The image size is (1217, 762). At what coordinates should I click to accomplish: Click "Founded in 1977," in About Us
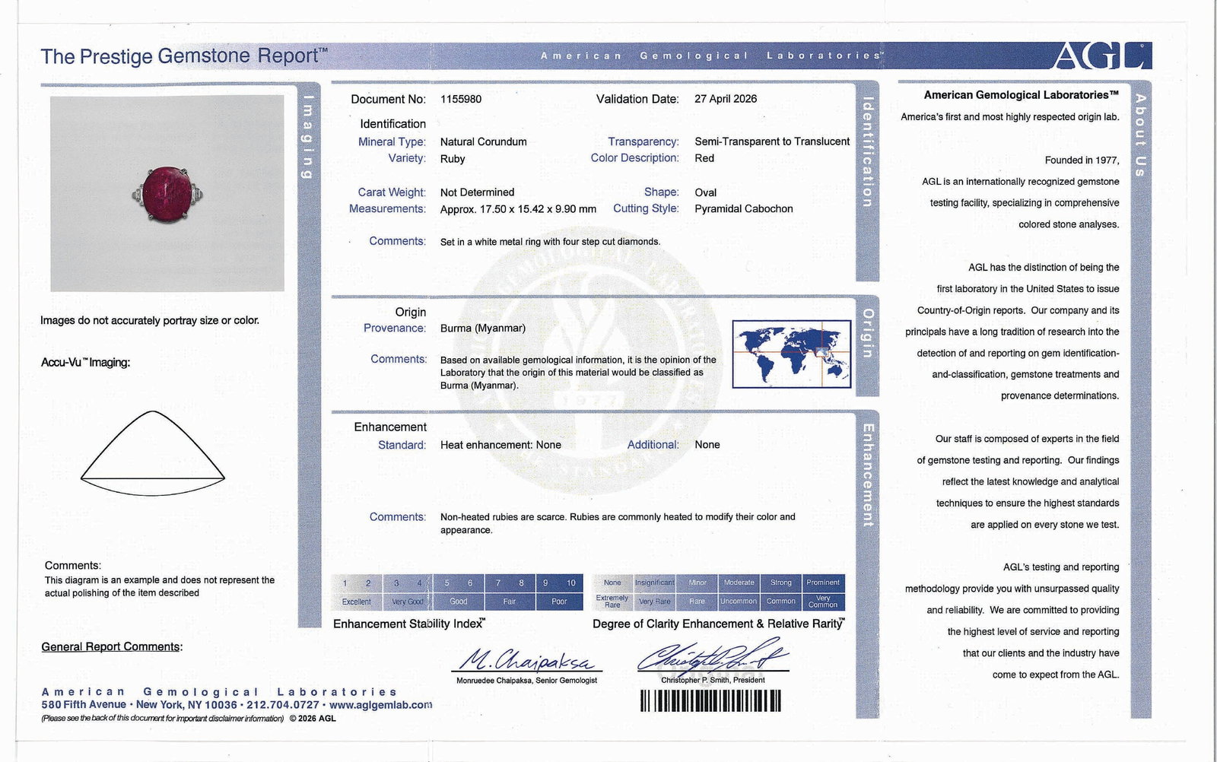coord(1082,160)
